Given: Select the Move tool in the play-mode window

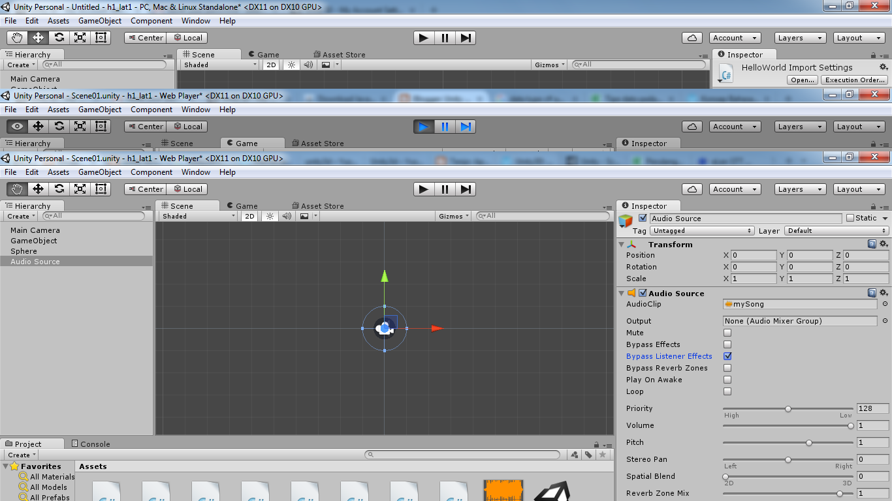Looking at the screenshot, I should (x=39, y=127).
